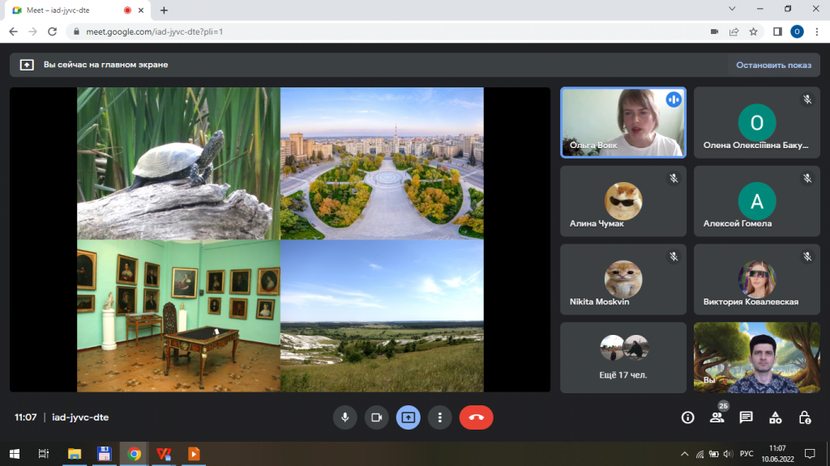830x466 pixels.
Task: Toggle the Chrome side panel
Action: 777,32
